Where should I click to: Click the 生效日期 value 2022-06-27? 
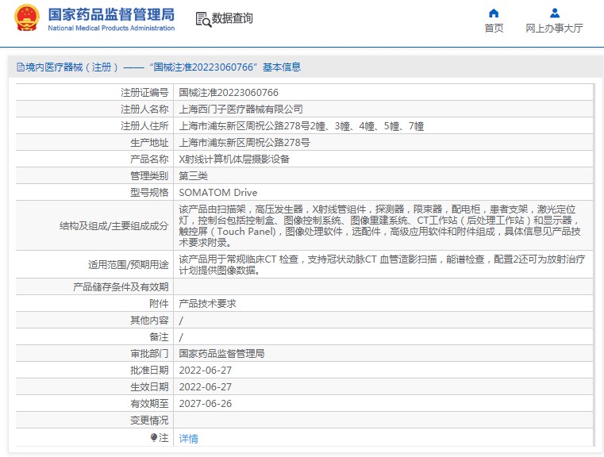coord(206,387)
